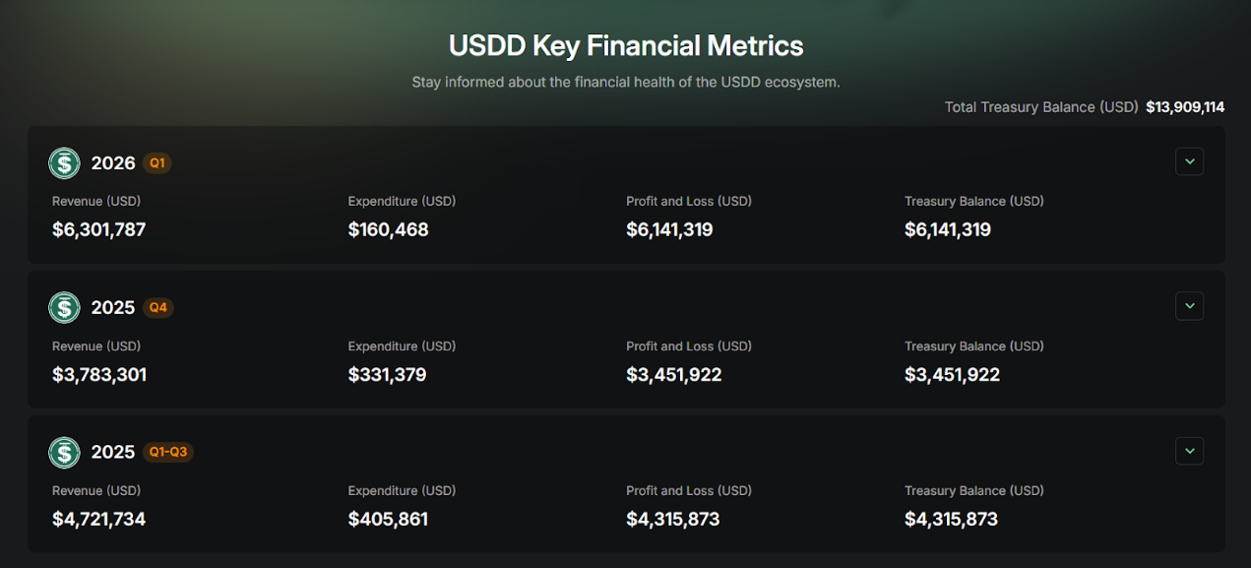Viewport: 1251px width, 568px height.
Task: Click the 2025 Q1-Q3 revenue value $4,721,734
Action: click(98, 520)
